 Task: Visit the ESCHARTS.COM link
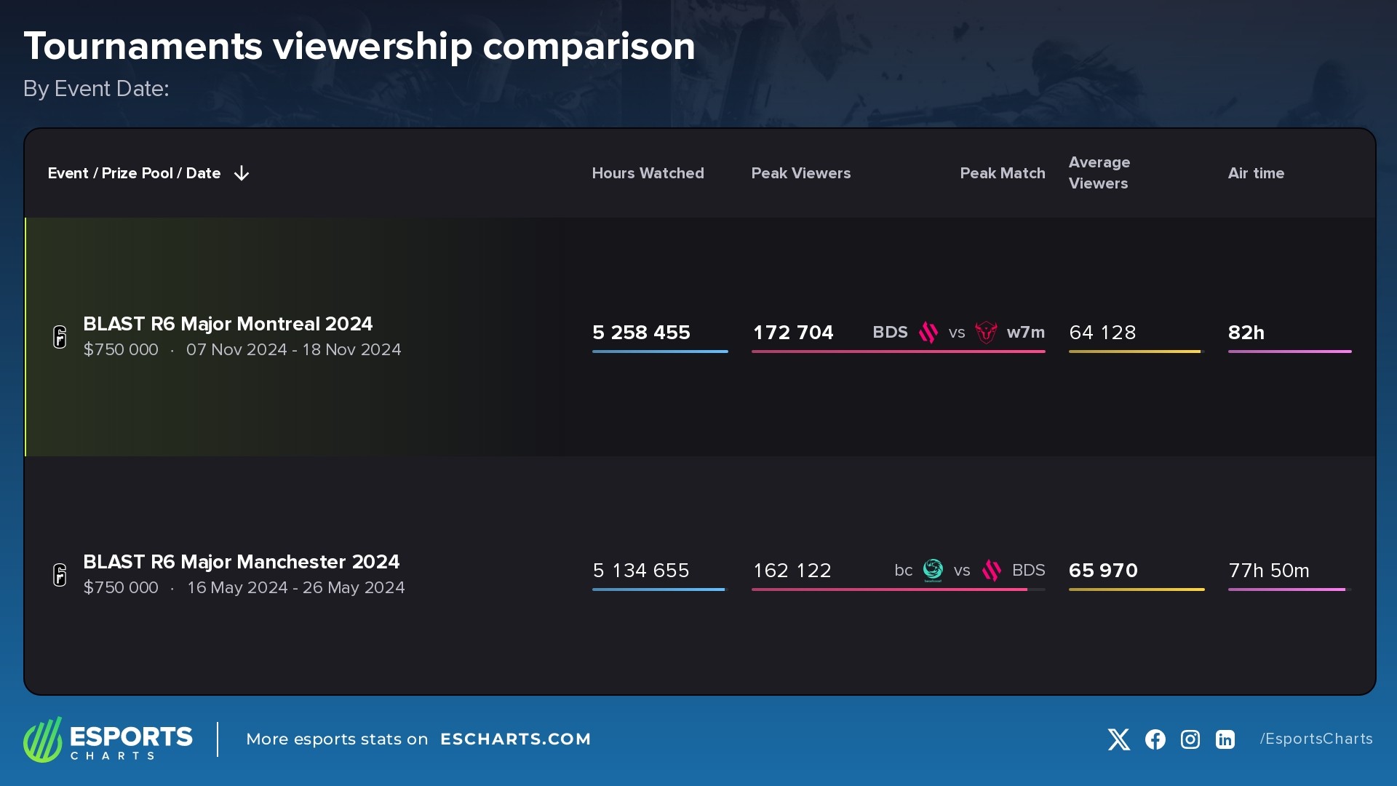[x=515, y=739]
